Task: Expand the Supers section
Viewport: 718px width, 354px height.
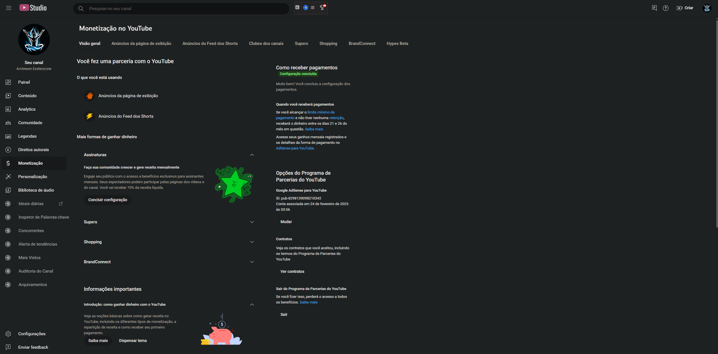Action: 252,222
